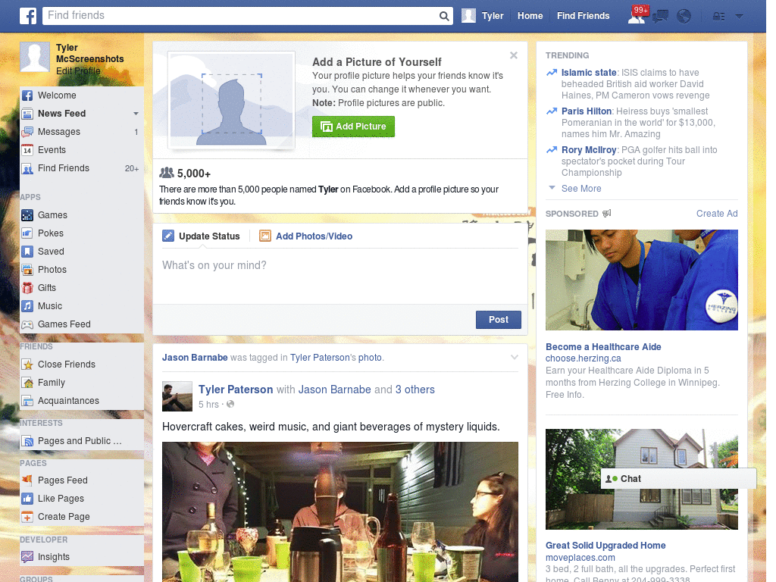Dismiss the Add a Picture of Yourself card
The width and height of the screenshot is (776, 582).
point(514,55)
